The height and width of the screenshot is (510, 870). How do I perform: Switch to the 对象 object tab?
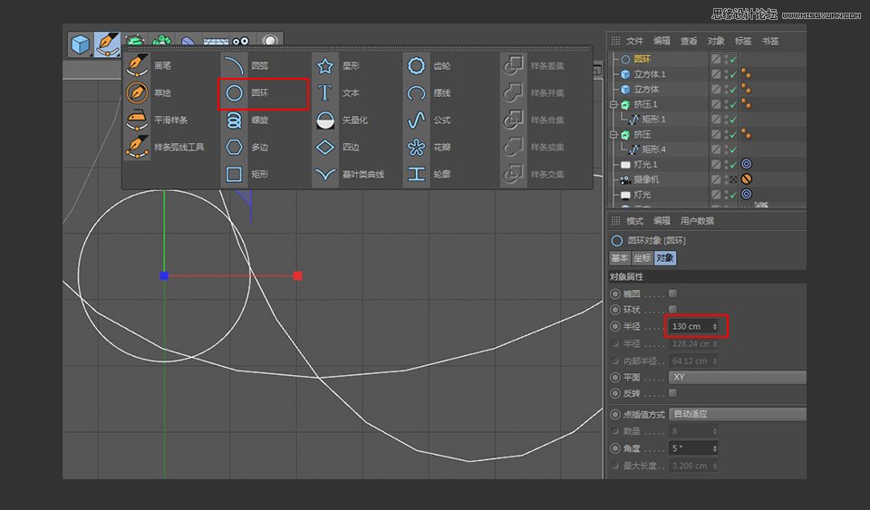(664, 258)
